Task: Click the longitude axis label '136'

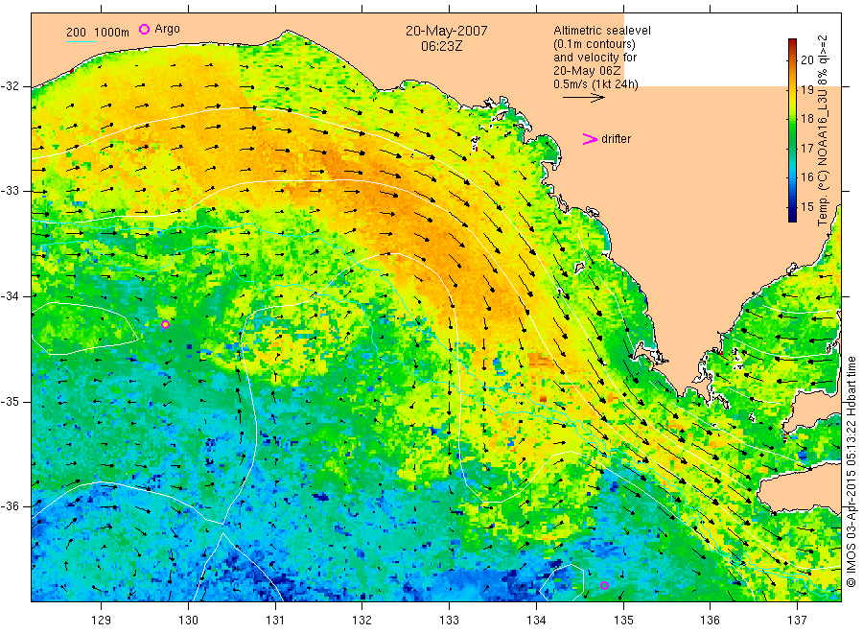Action: coord(710,621)
